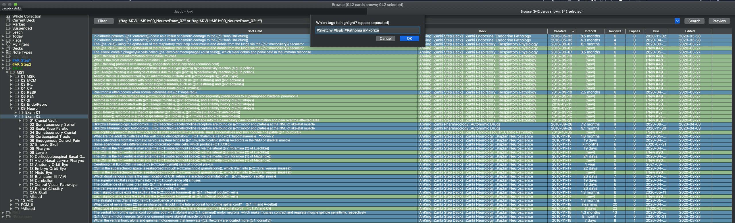Image resolution: width=735 pixels, height=223 pixels.
Task: Click the tag icon beside 04_CV
Action: click(17, 89)
